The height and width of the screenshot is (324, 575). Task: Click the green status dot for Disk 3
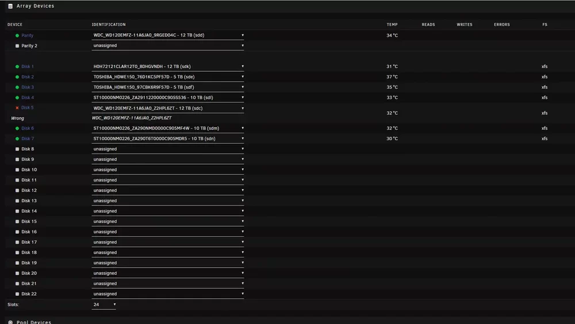[x=17, y=87]
